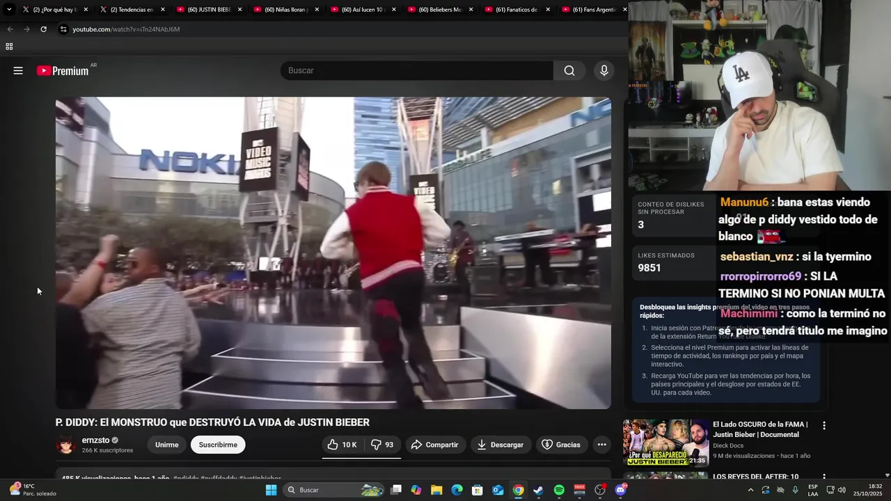
Task: Select the video title 'P. DIDDY: El MONSTRUO'
Action: [212, 422]
